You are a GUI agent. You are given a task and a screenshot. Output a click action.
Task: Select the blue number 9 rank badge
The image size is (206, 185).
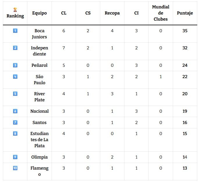point(15,157)
